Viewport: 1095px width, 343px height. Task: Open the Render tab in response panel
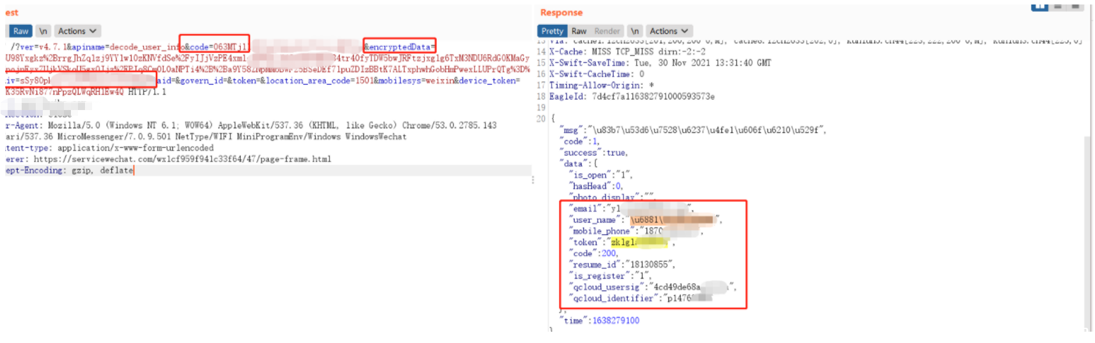607,31
